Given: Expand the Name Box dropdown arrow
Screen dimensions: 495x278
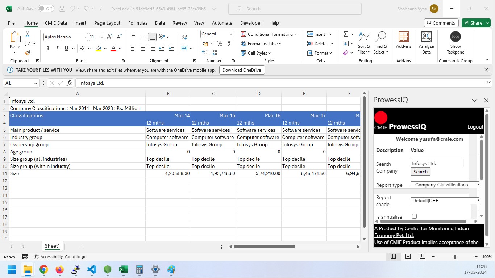Looking at the screenshot, I should [36, 83].
